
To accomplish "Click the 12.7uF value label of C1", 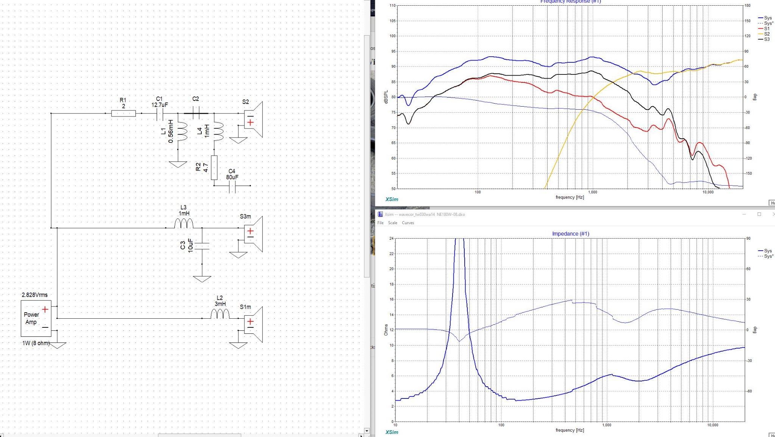I will click(160, 105).
